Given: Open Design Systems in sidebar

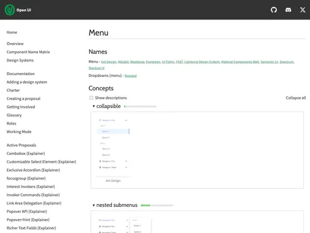Looking at the screenshot, I should pyautogui.click(x=20, y=60).
